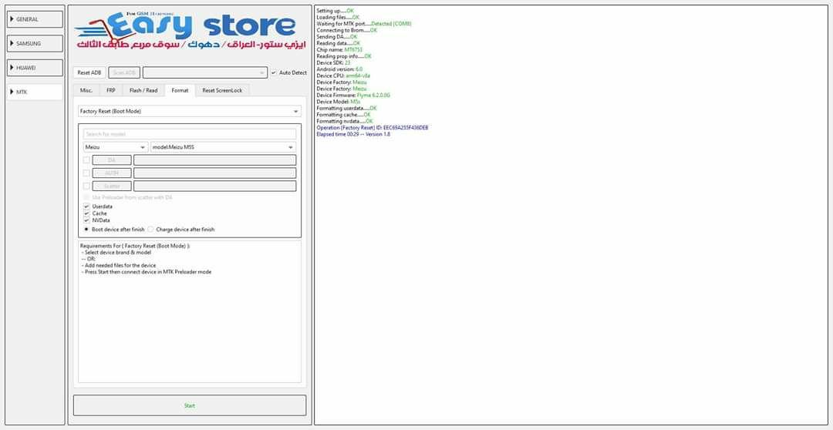833x430 pixels.
Task: Switch to the Misc. tab
Action: tap(86, 90)
